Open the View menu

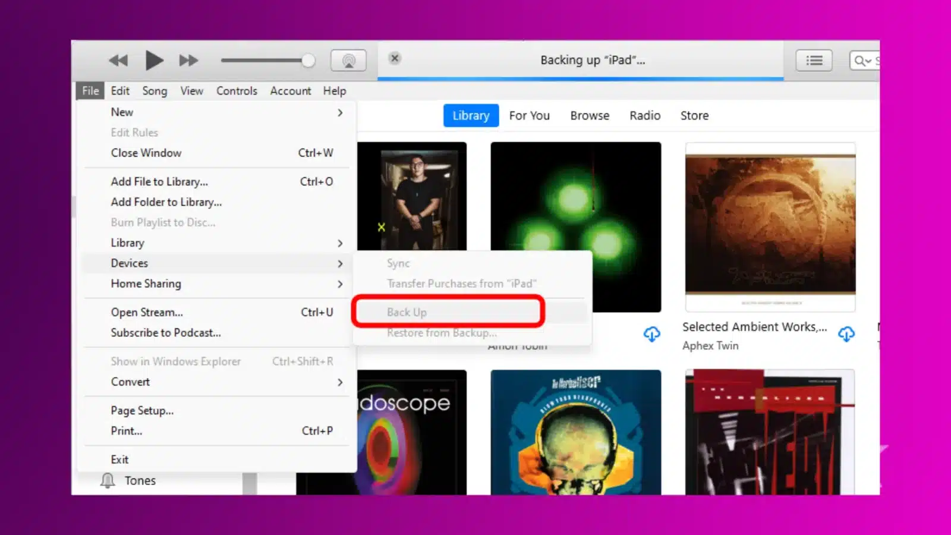tap(192, 91)
